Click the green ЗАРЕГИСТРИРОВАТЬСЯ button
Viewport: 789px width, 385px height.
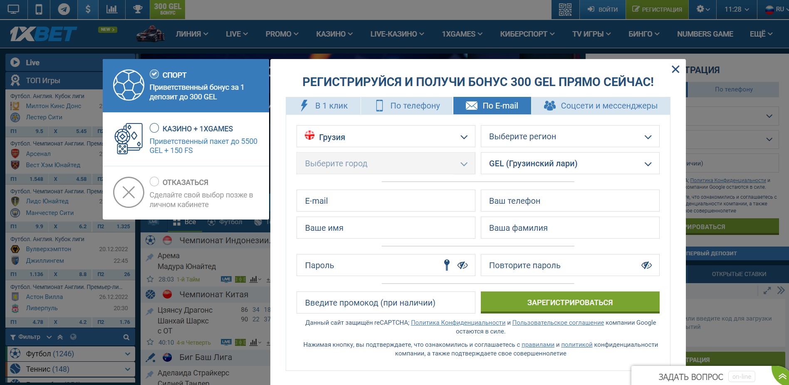570,302
